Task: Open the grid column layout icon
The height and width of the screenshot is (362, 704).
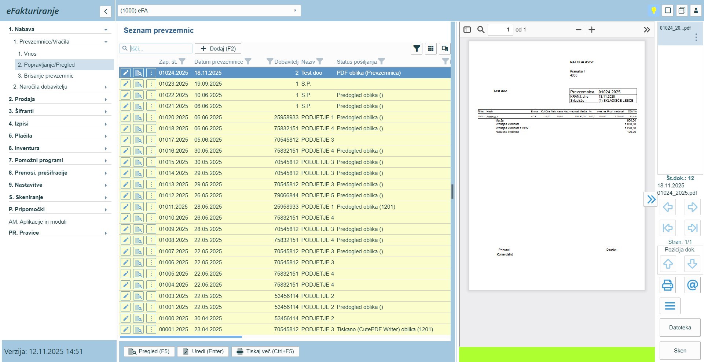Action: (x=431, y=49)
